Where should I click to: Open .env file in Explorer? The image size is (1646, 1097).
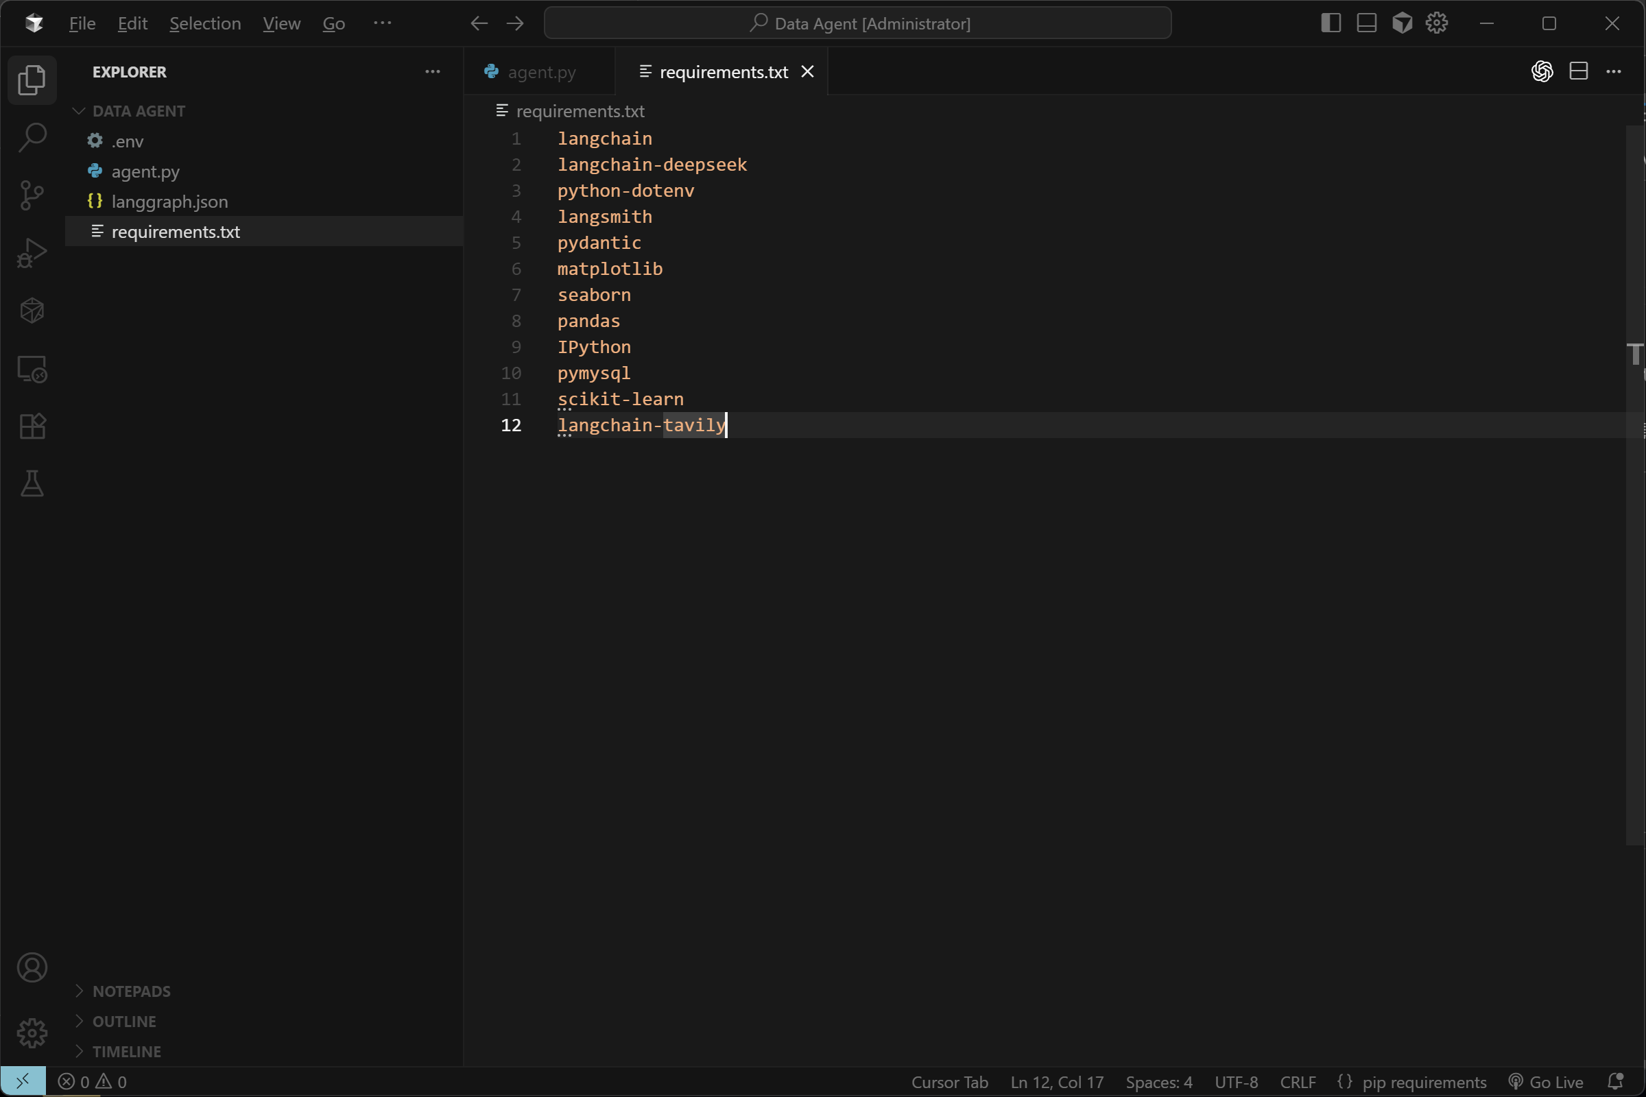tap(265, 141)
